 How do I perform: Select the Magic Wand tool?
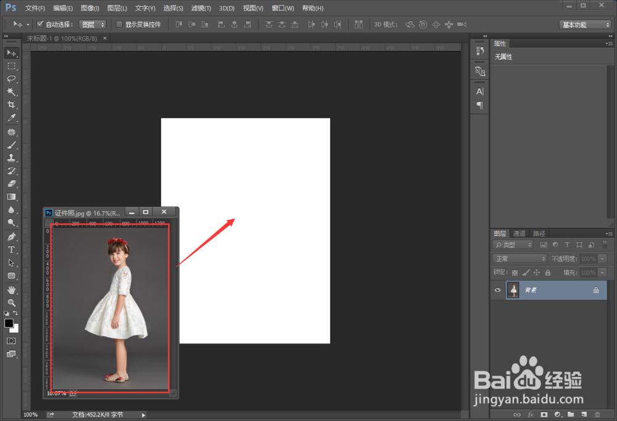click(x=11, y=92)
